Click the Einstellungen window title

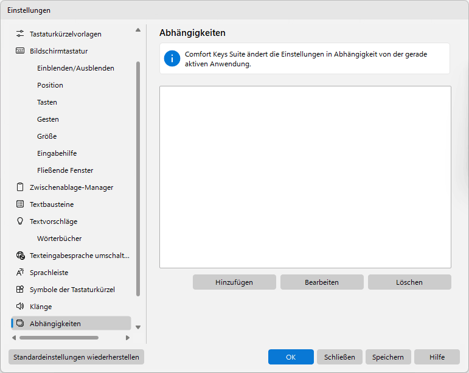29,10
